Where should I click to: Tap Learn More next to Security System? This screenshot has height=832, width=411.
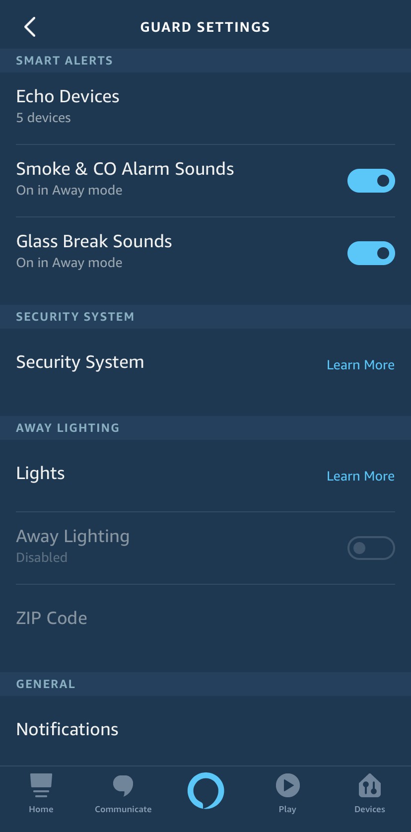(x=360, y=365)
